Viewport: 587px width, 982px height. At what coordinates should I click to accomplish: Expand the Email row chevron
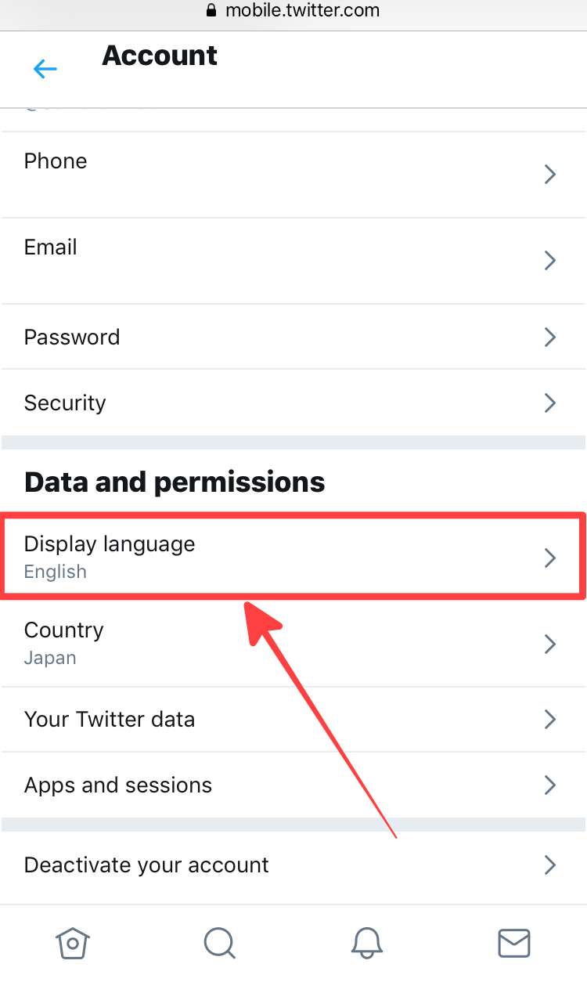tap(550, 260)
